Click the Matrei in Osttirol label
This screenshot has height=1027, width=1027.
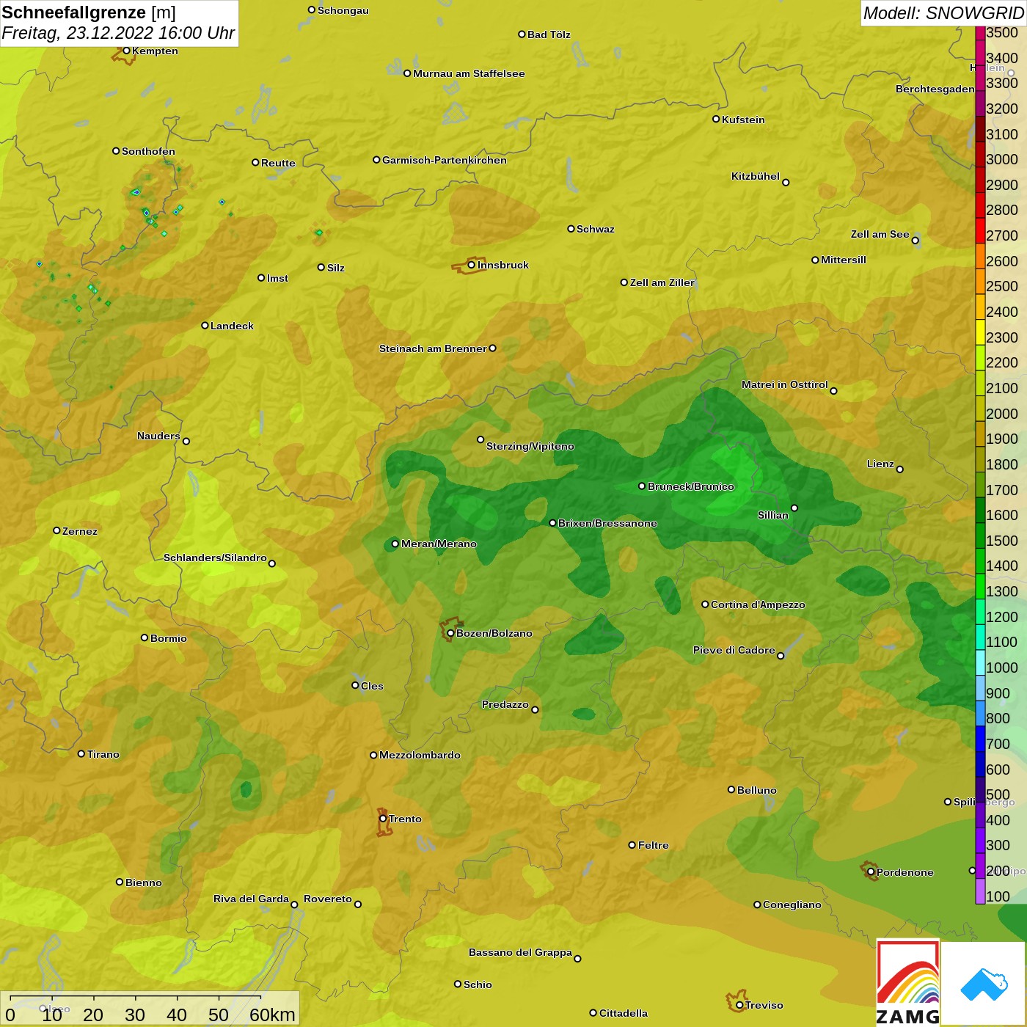[x=785, y=384]
